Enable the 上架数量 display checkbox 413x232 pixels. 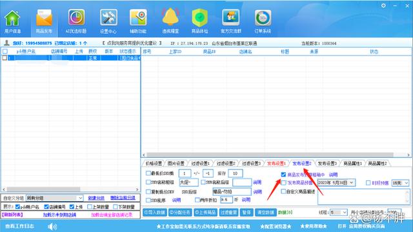point(90,207)
